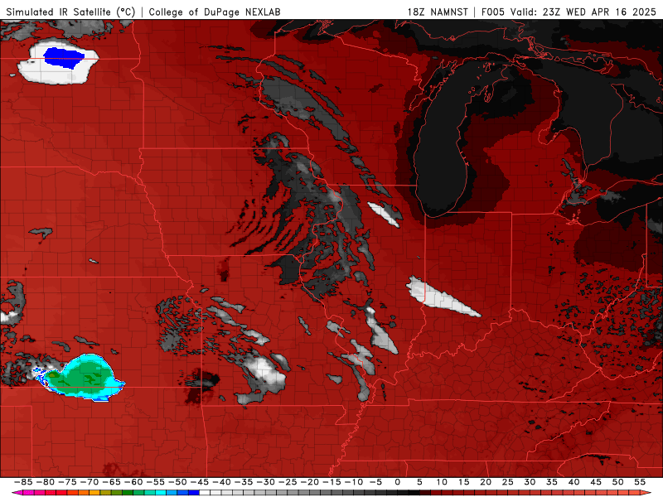663x497 pixels.
Task: Click the negative "-25" scale label
Action: tap(287, 482)
